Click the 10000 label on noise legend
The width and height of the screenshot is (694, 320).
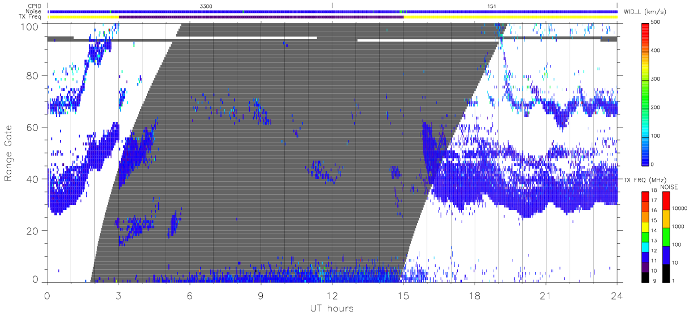tap(679, 208)
